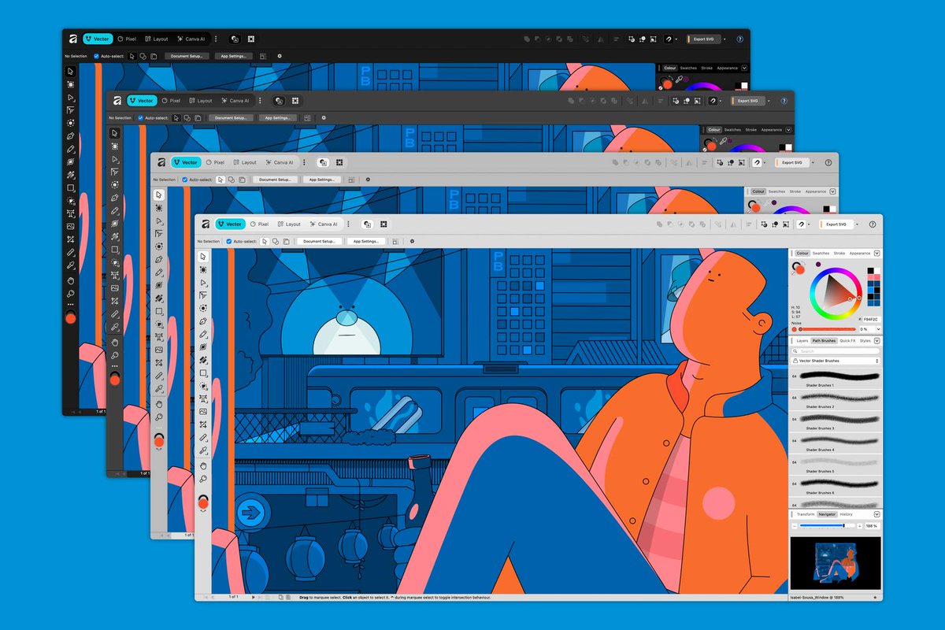Open the Noise percentage dropdown arrow
Screen dimensions: 945x630
click(878, 329)
